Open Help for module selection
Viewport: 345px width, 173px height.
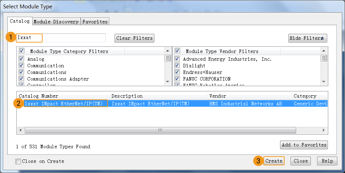click(x=327, y=161)
